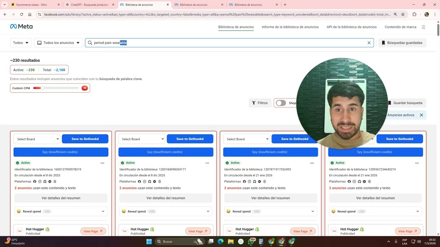Click the red Custom CPM badge icon
The image size is (440, 247).
(x=85, y=88)
